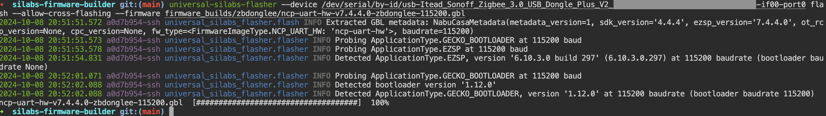Click the git:(main) text on last prompt
Screen dimensions: 826x116
point(142,112)
